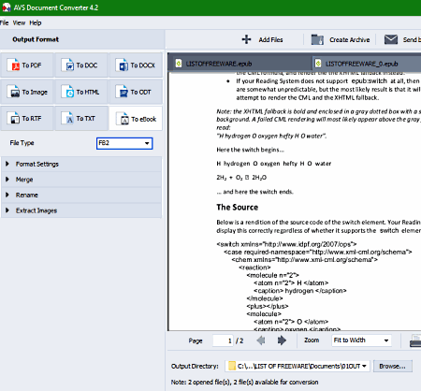Click the "... and here the switch ends." line

click(x=254, y=192)
